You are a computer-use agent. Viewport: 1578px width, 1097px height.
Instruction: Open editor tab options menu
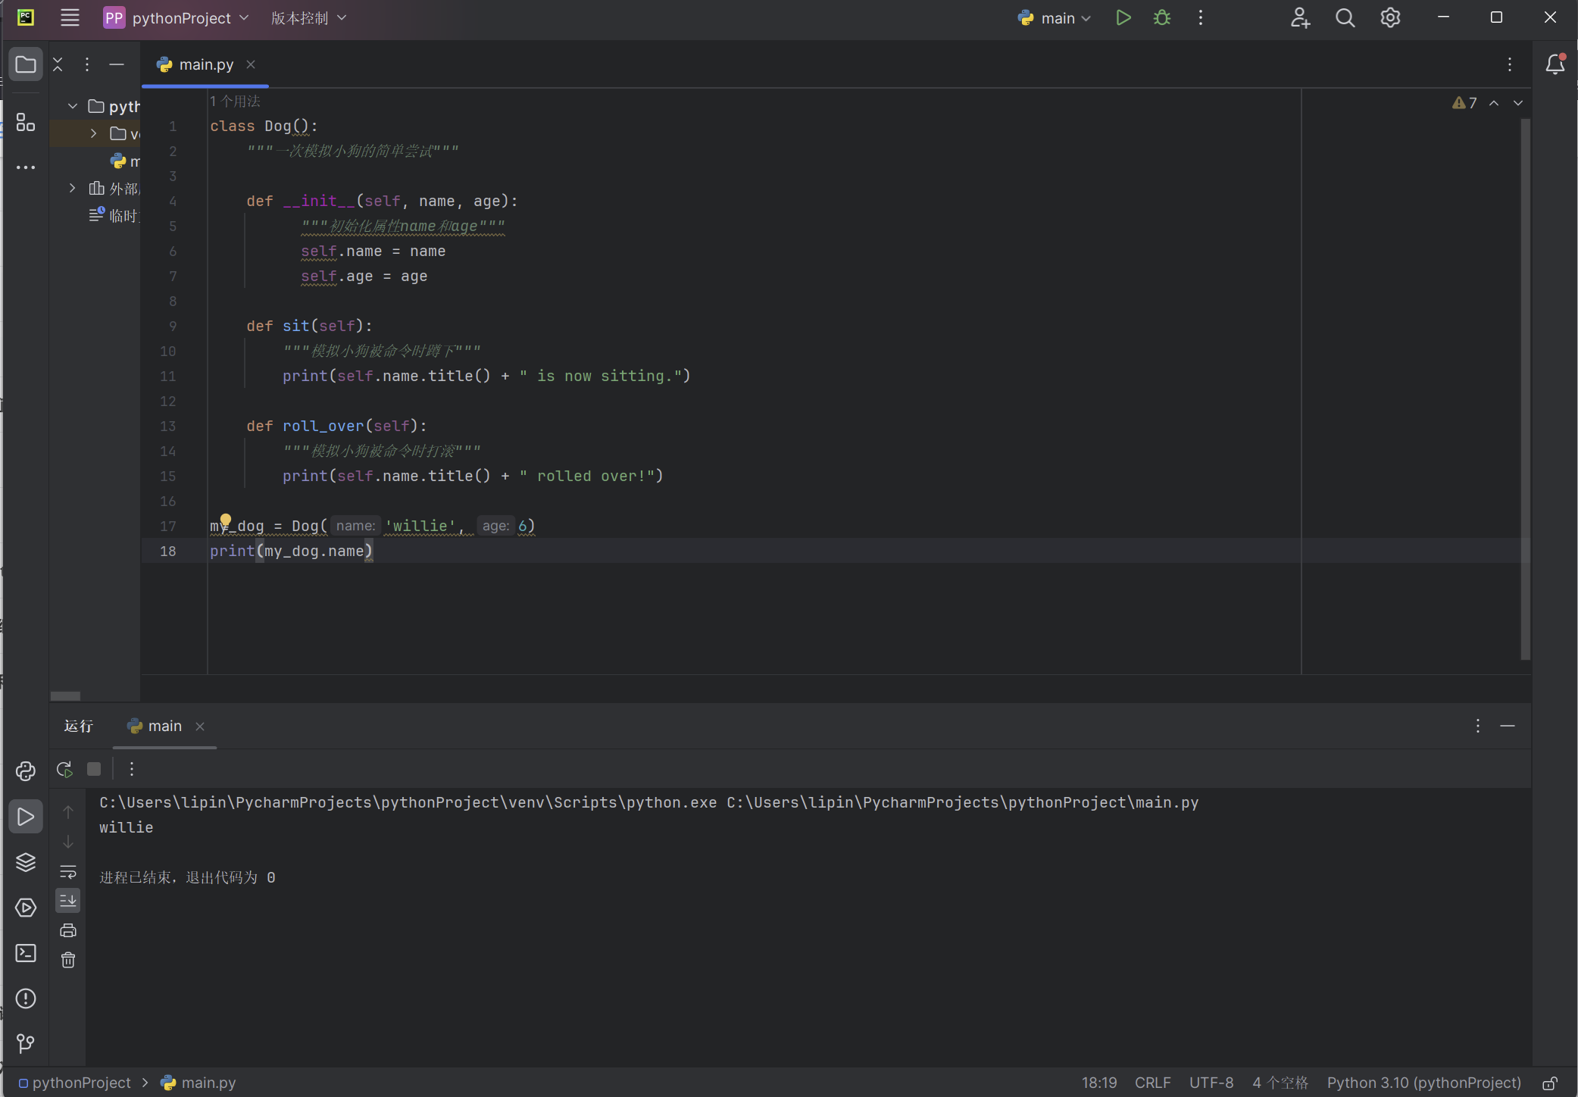pyautogui.click(x=1510, y=64)
